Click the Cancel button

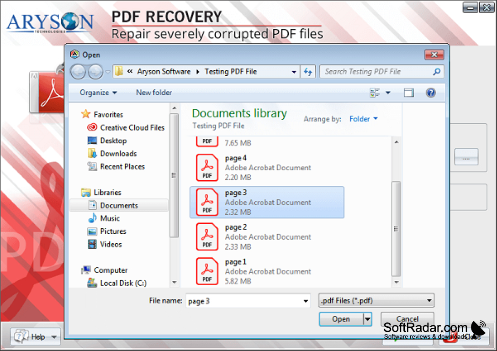pos(407,319)
